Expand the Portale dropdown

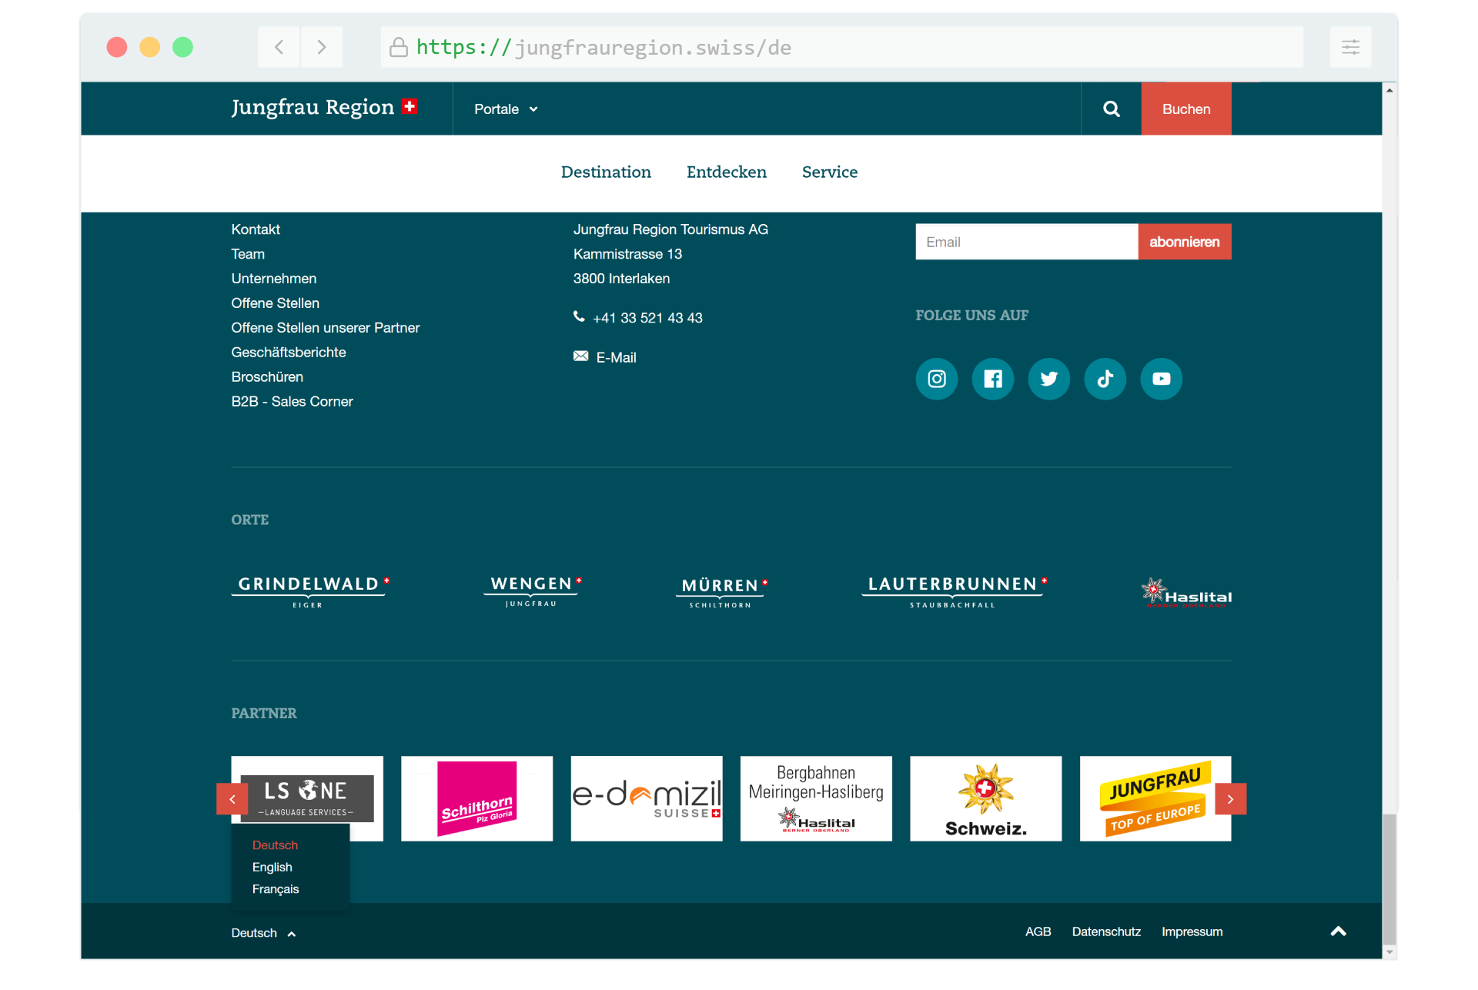506,109
